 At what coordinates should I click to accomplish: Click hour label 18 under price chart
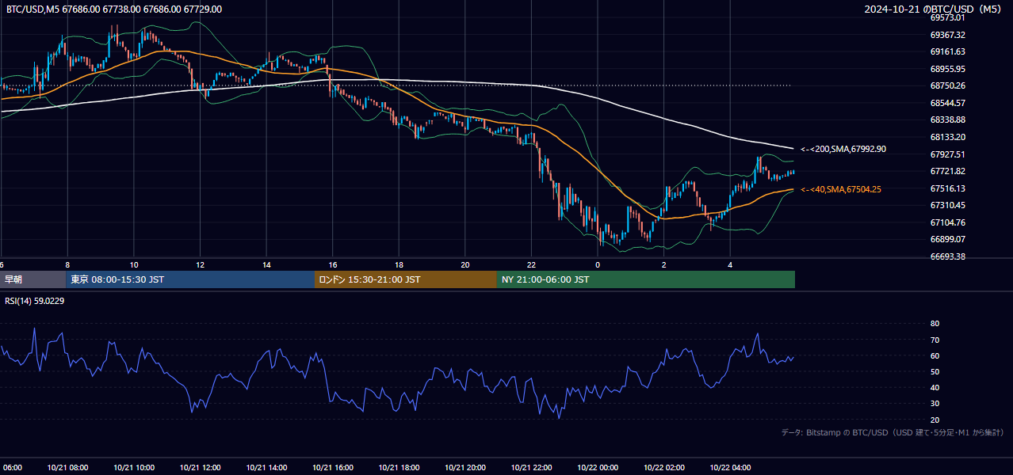[x=399, y=264]
